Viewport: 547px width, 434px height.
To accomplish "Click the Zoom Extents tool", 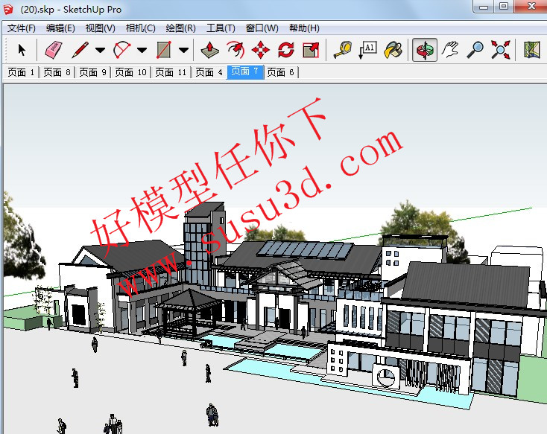I will [x=501, y=50].
